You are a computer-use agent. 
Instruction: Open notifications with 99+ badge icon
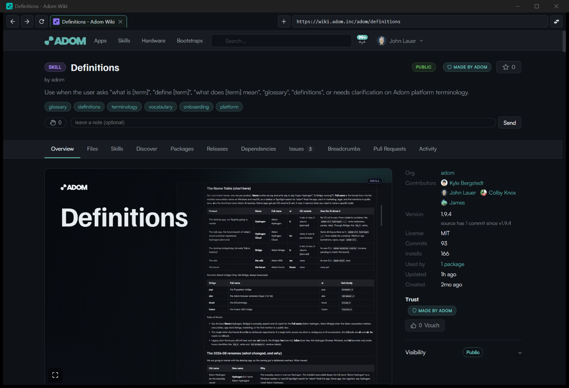[362, 39]
